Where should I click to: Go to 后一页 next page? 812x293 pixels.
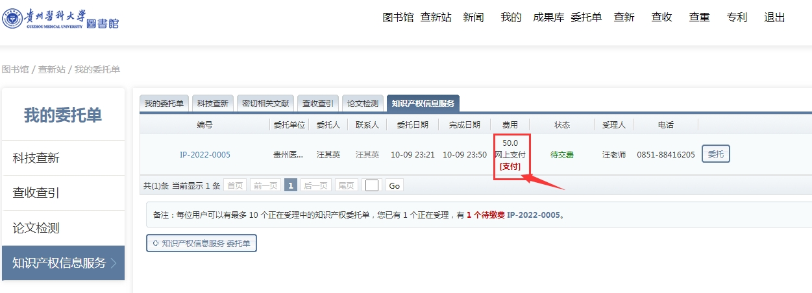coord(316,185)
